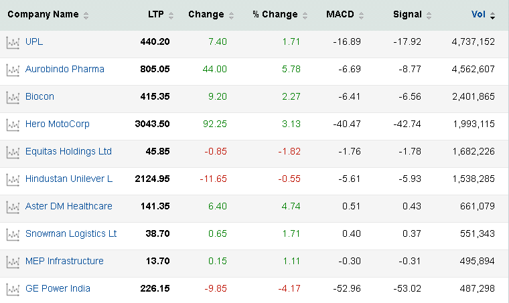This screenshot has height=303, width=509.
Task: Click the UPL company name link
Action: [x=34, y=41]
